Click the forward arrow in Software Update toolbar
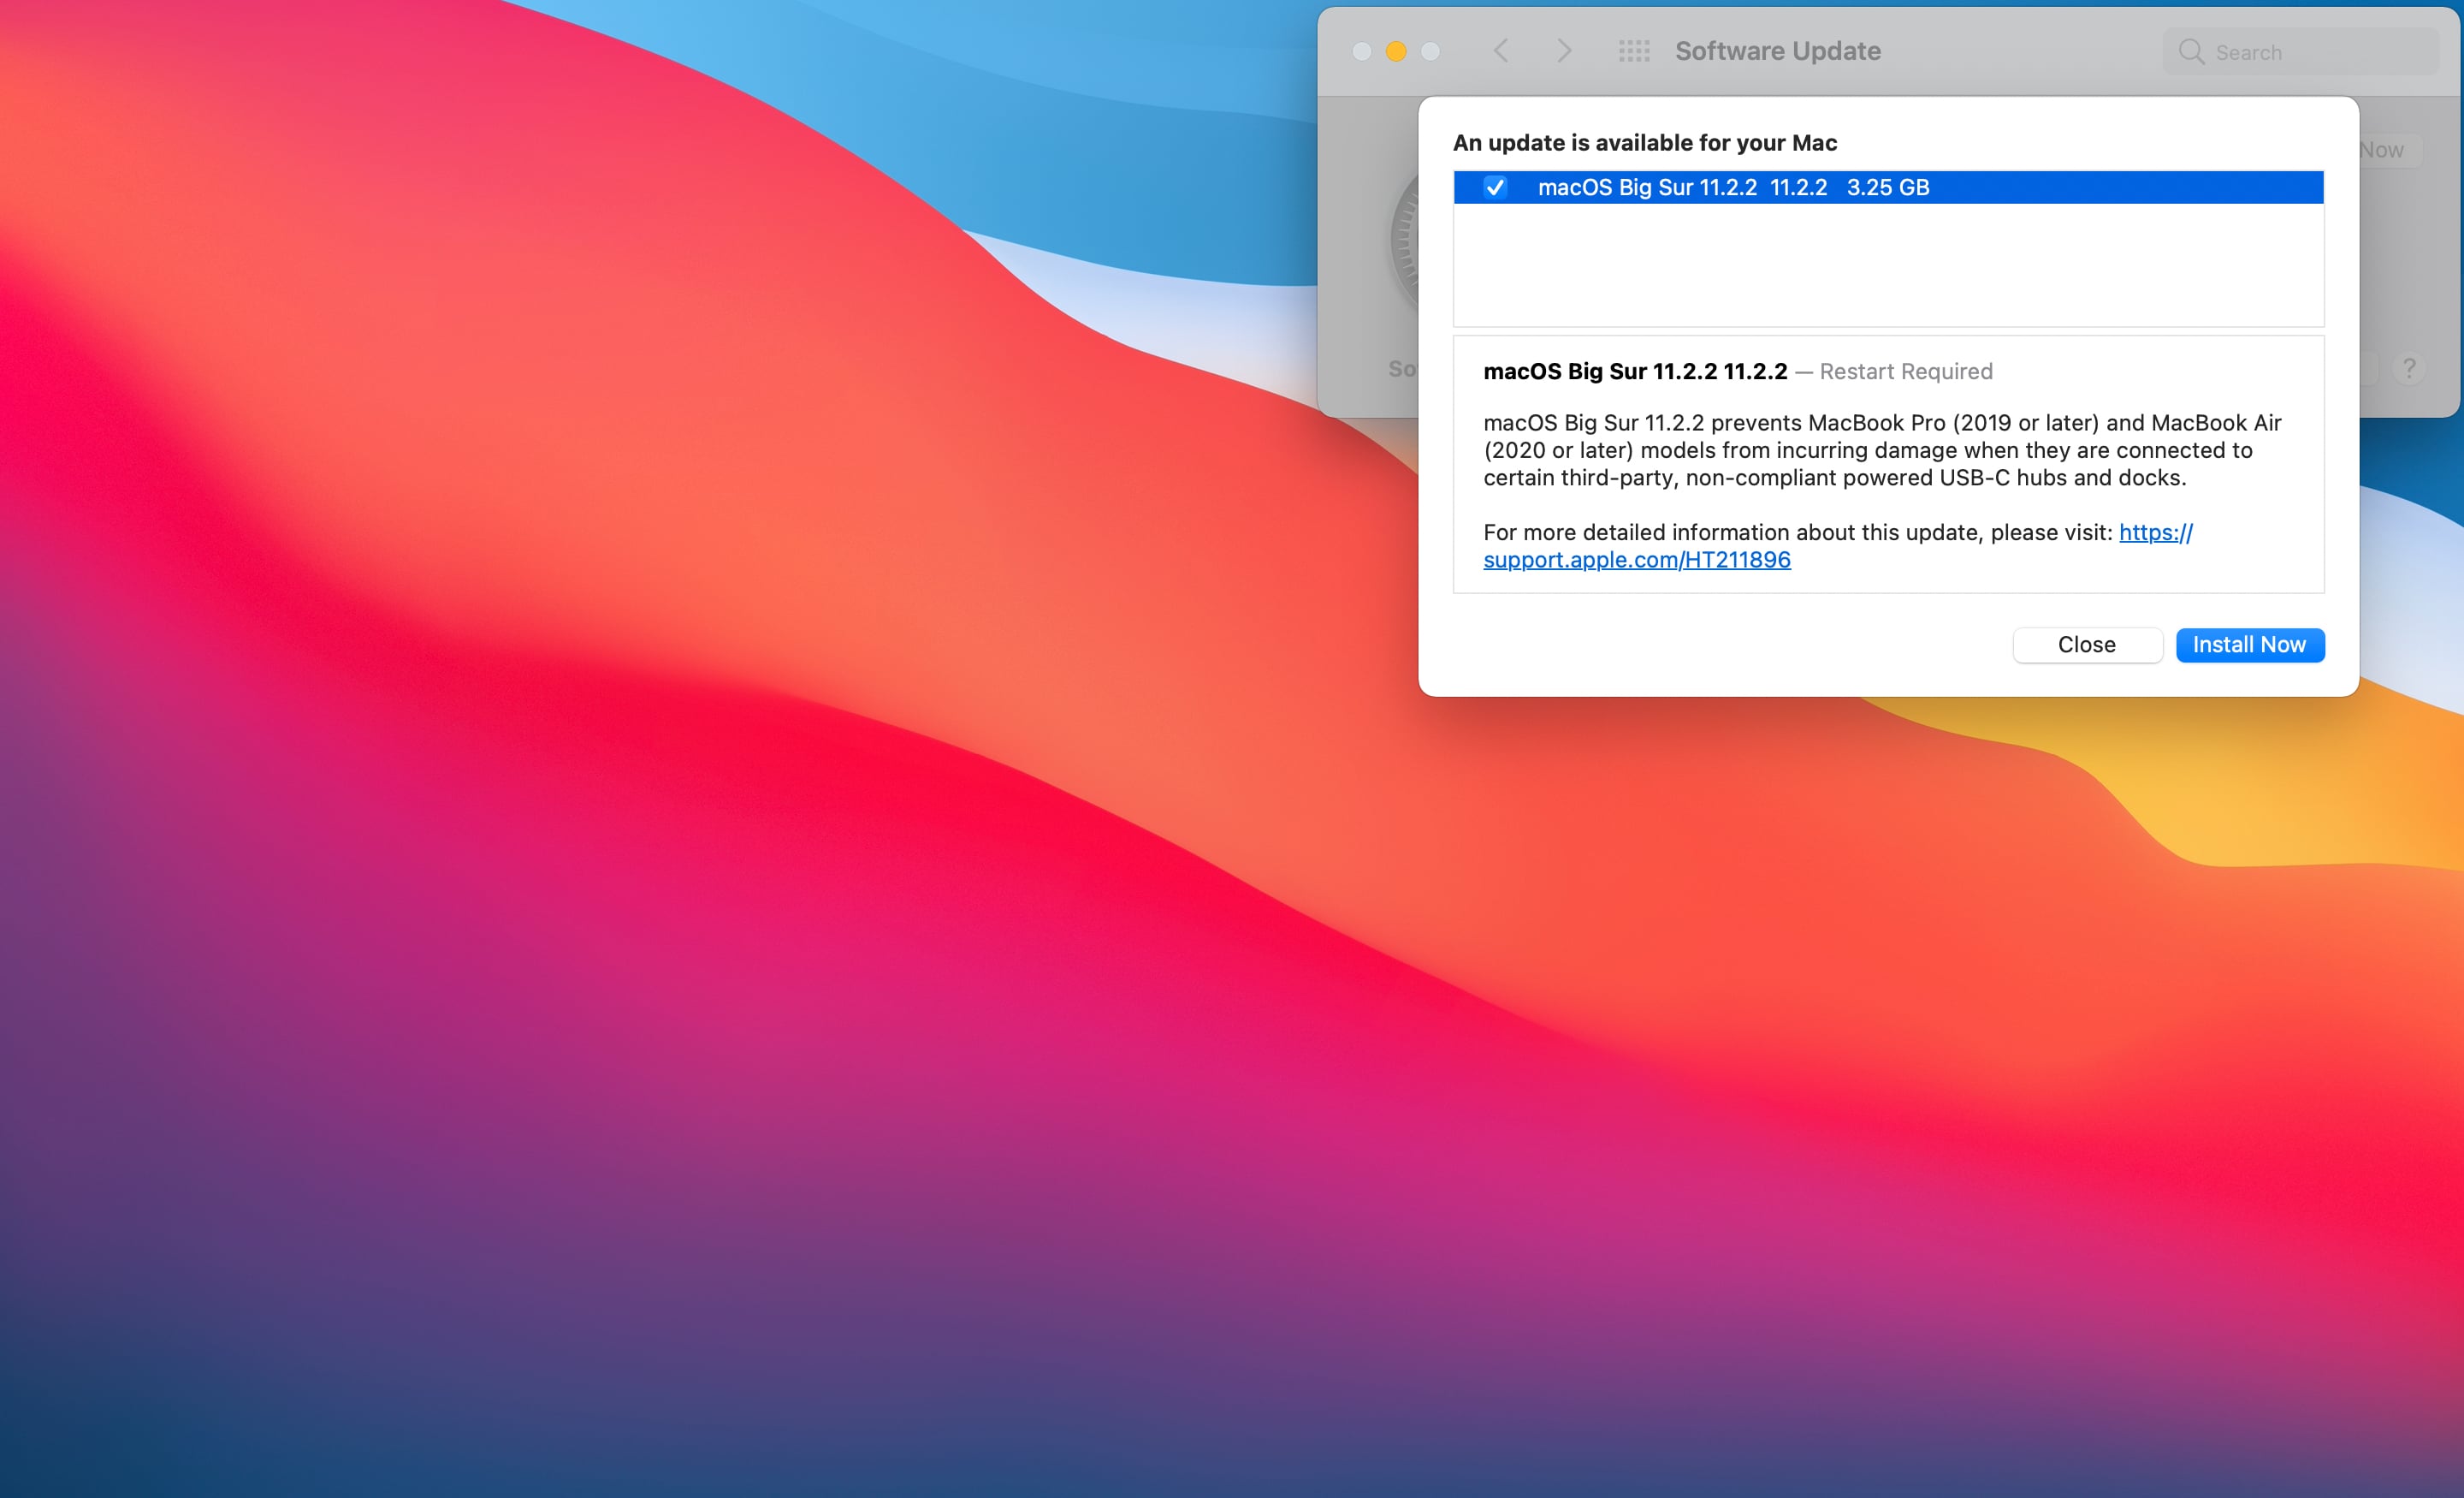 tap(1565, 51)
